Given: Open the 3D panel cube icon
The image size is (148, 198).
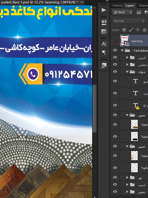Looking at the screenshot, I should click(104, 23).
